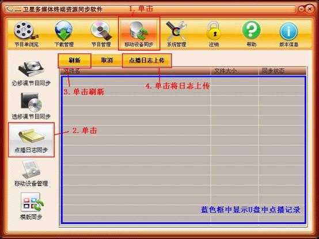Select first empty row in file list
This screenshot has height=239, width=319.
(184, 81)
